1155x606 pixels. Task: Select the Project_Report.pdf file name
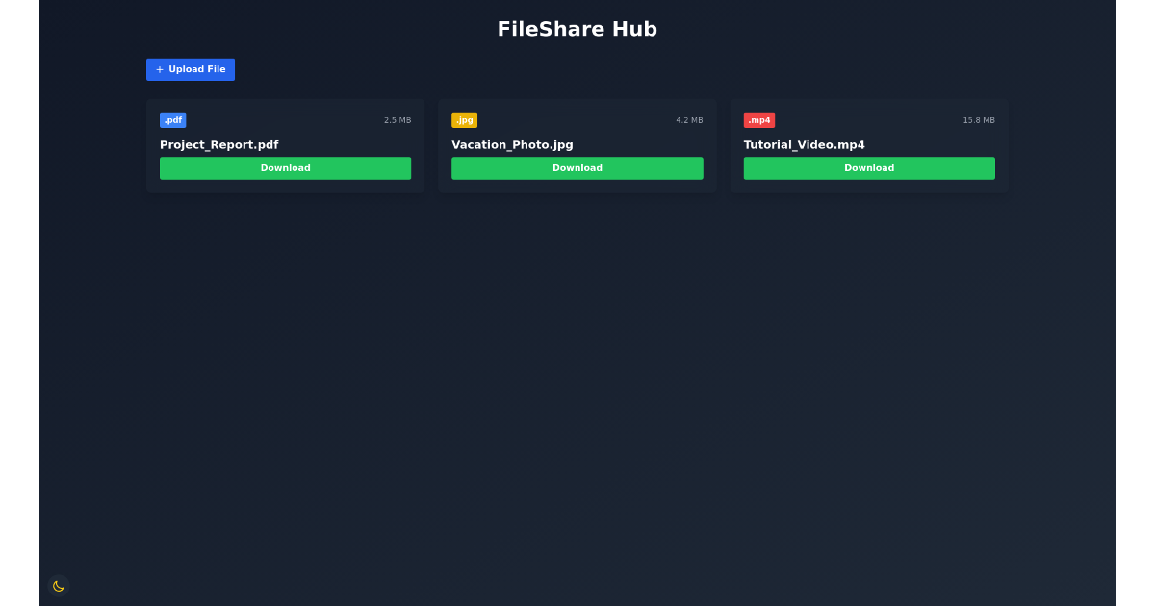coord(218,144)
